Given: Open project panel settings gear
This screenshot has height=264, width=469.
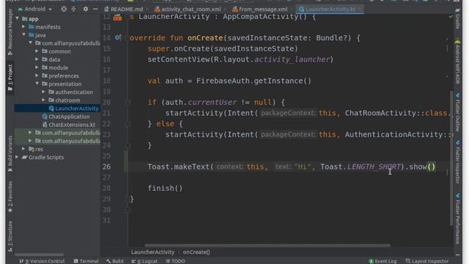Looking at the screenshot, I should pos(86,9).
